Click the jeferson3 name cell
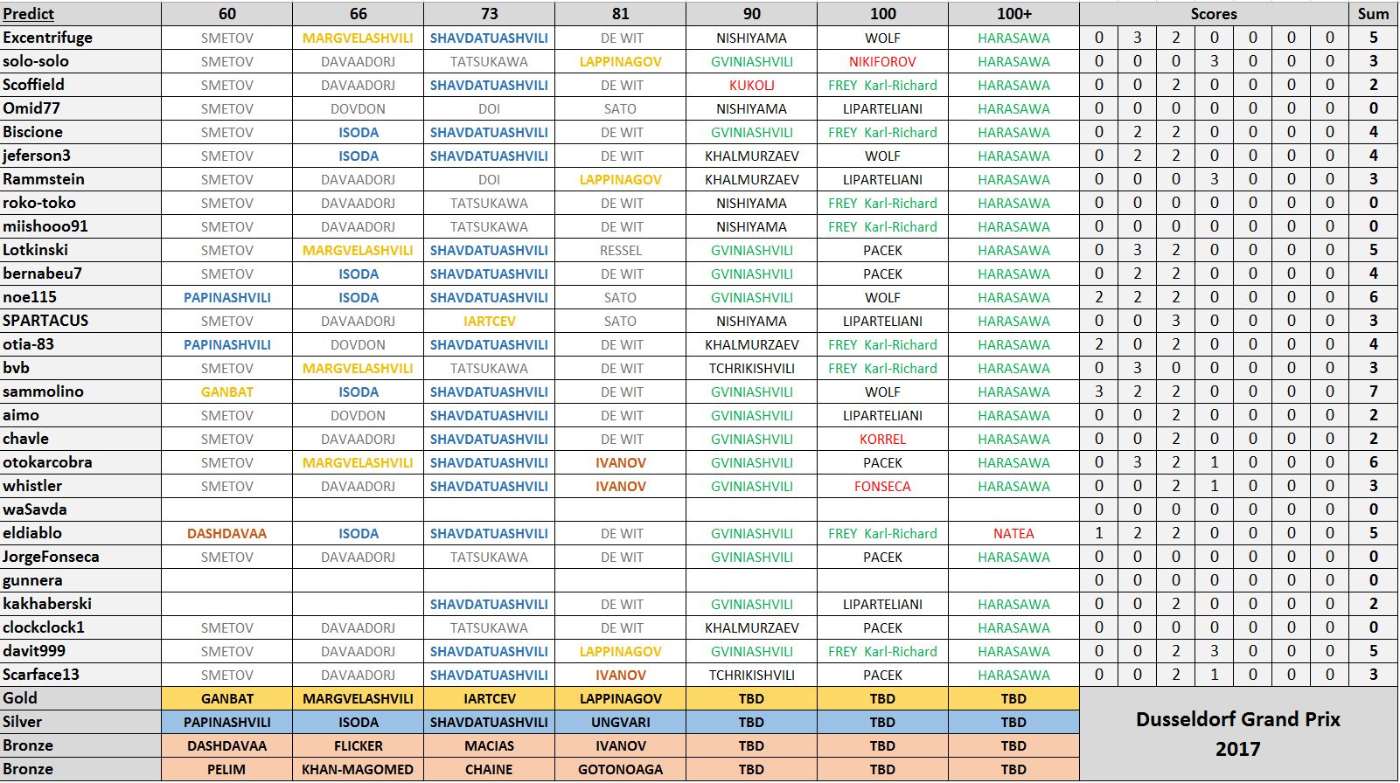This screenshot has width=1400, height=783. click(x=80, y=156)
